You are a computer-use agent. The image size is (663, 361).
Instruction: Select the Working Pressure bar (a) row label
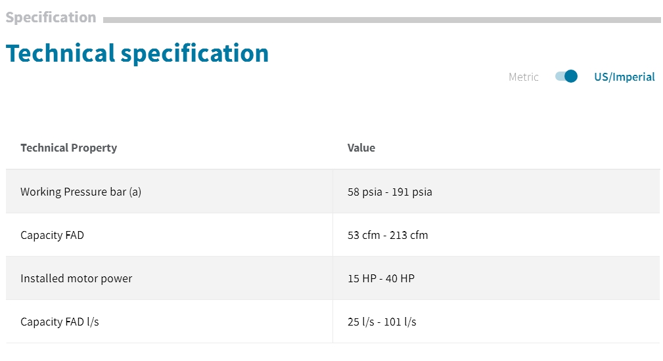click(81, 192)
